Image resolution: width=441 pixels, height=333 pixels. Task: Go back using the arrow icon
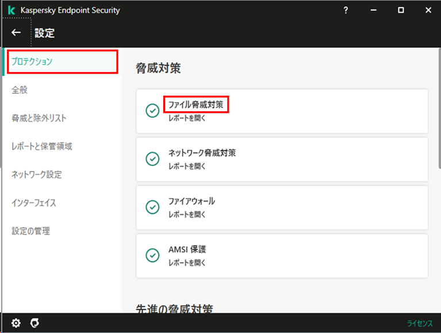coord(16,33)
